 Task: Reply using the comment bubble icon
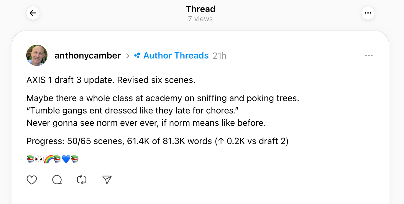pyautogui.click(x=57, y=180)
